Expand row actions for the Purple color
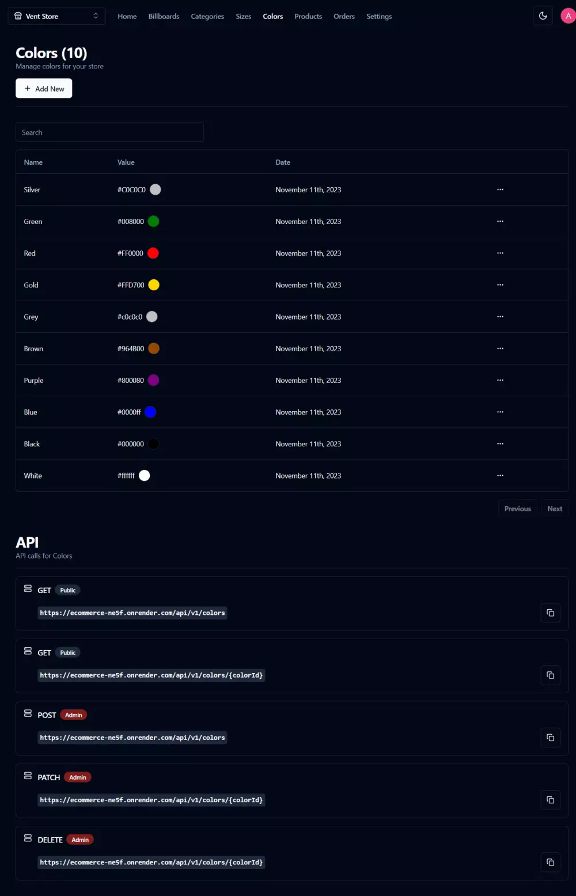576x896 pixels. (x=500, y=380)
